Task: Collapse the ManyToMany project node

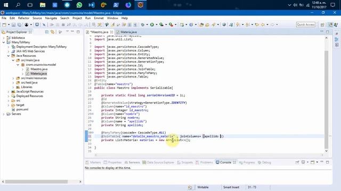Action: 4,42
